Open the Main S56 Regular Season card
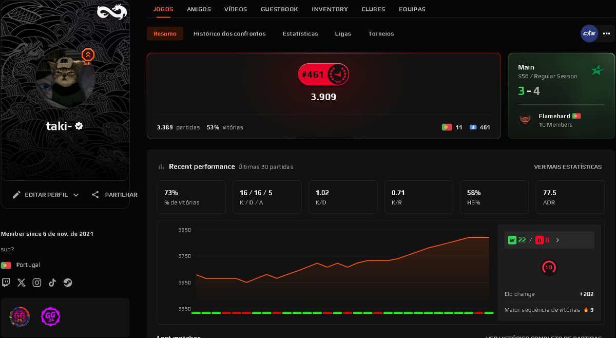616x338 pixels. pos(561,96)
